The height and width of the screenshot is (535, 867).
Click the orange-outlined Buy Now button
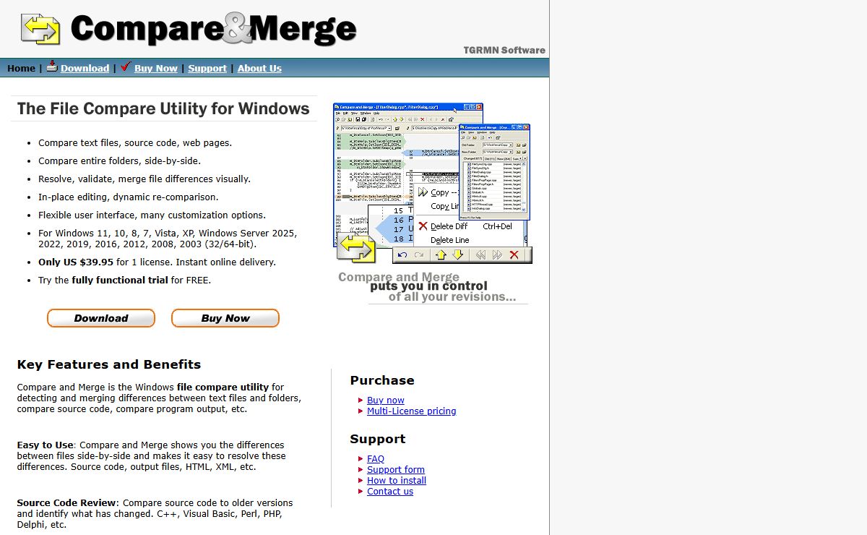225,318
